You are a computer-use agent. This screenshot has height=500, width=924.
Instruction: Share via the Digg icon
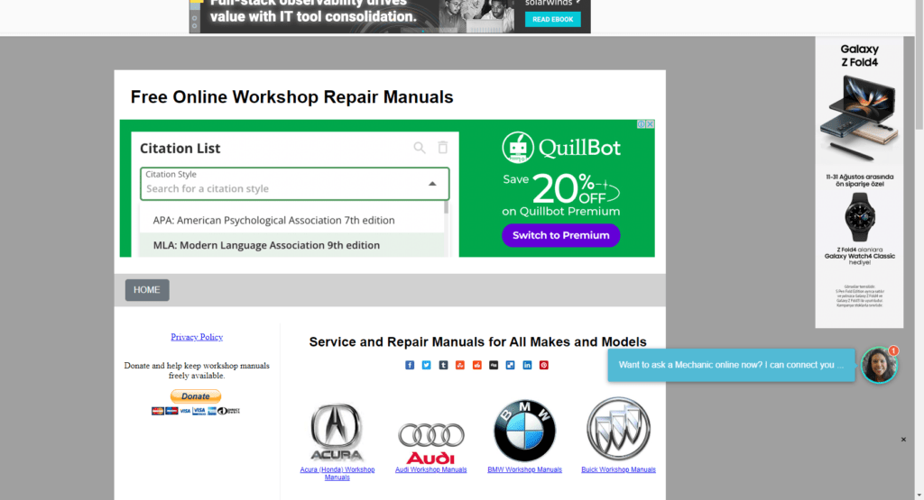click(494, 365)
